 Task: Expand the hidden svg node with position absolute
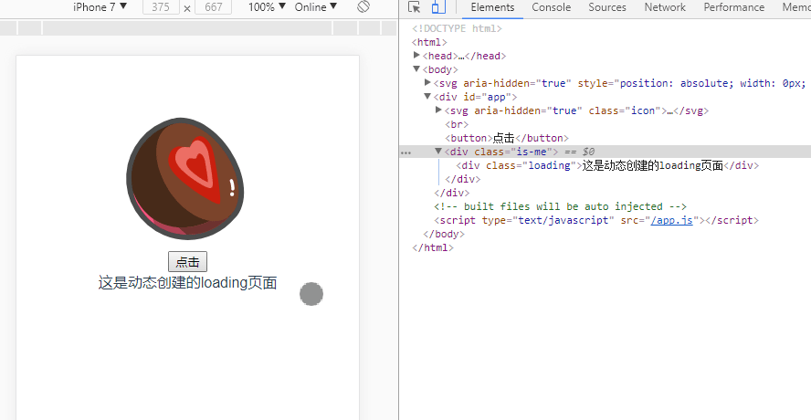pos(427,82)
